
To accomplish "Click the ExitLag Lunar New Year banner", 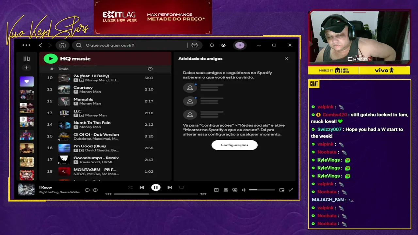I will pyautogui.click(x=153, y=17).
